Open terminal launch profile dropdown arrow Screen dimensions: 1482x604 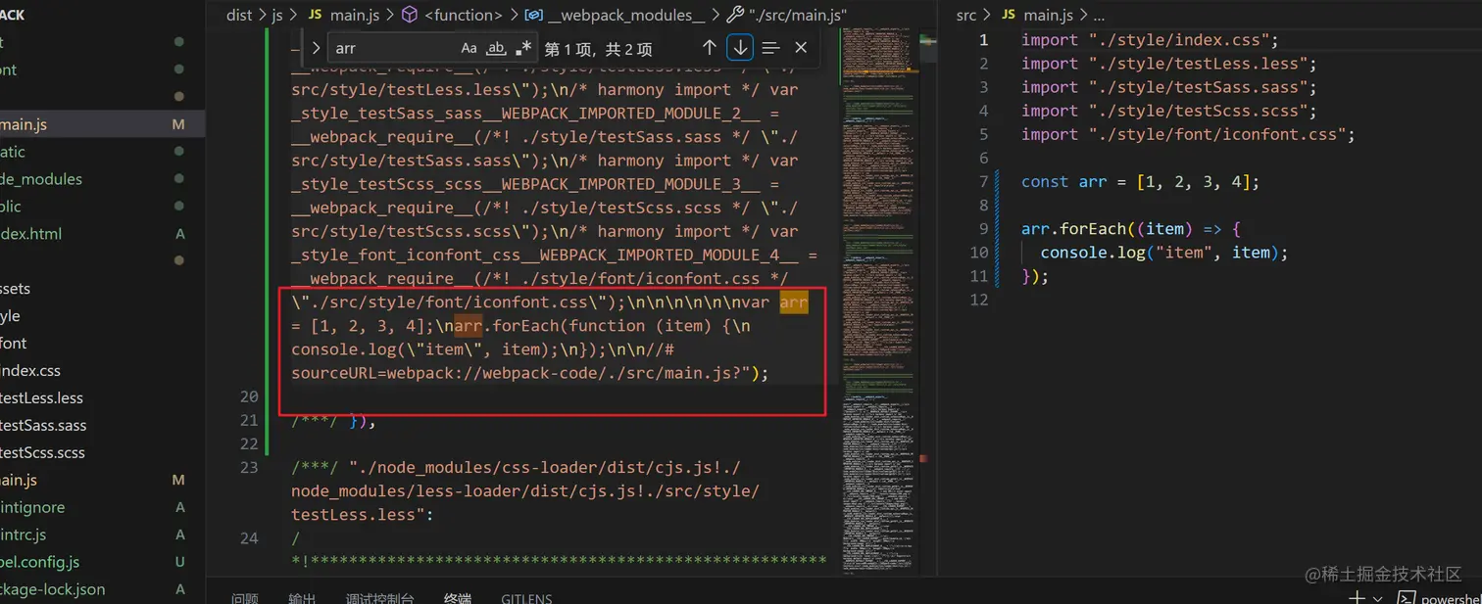pos(1378,599)
